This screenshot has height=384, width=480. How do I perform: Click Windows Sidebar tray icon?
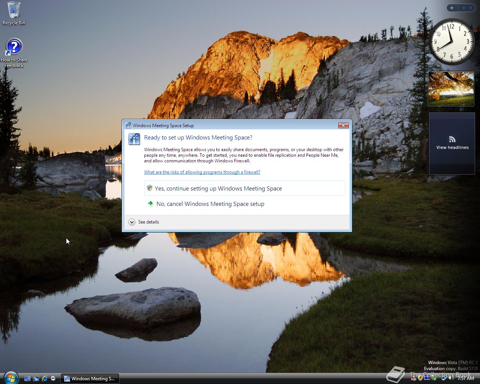pos(427,377)
